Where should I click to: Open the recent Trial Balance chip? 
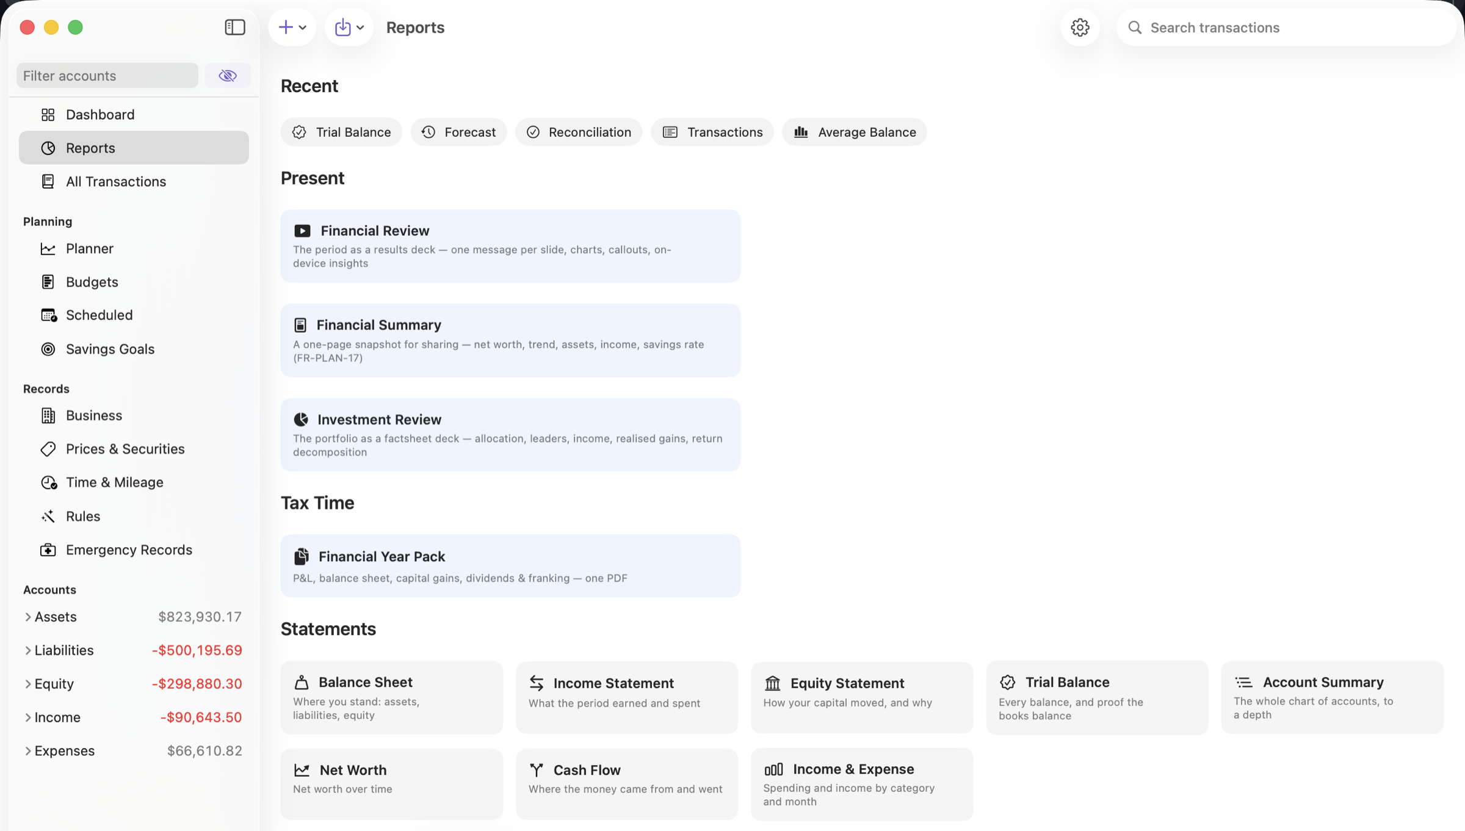[x=341, y=132]
